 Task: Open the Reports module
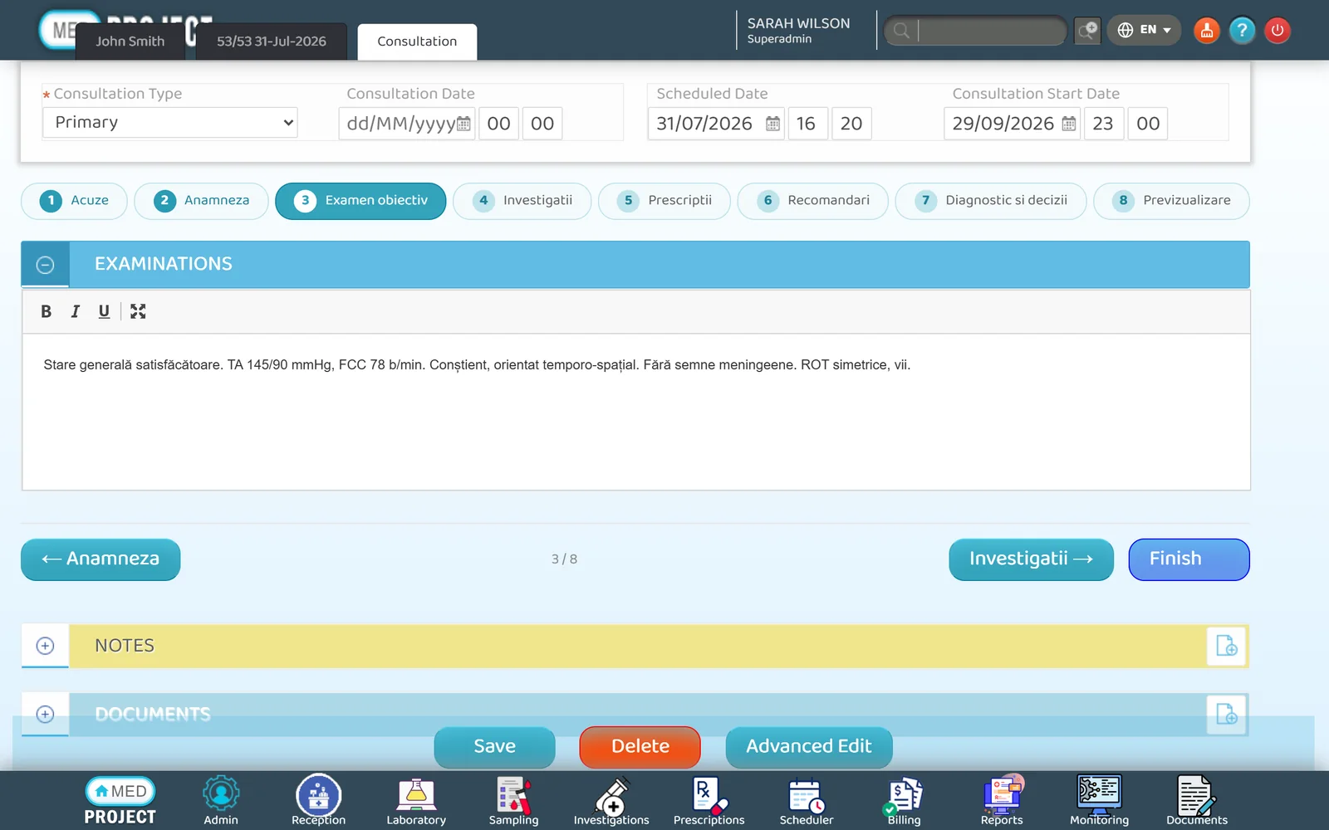click(1002, 801)
